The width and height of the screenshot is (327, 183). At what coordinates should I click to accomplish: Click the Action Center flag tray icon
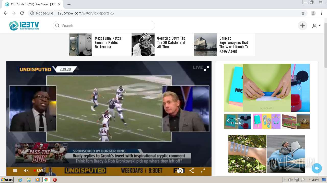303,180
